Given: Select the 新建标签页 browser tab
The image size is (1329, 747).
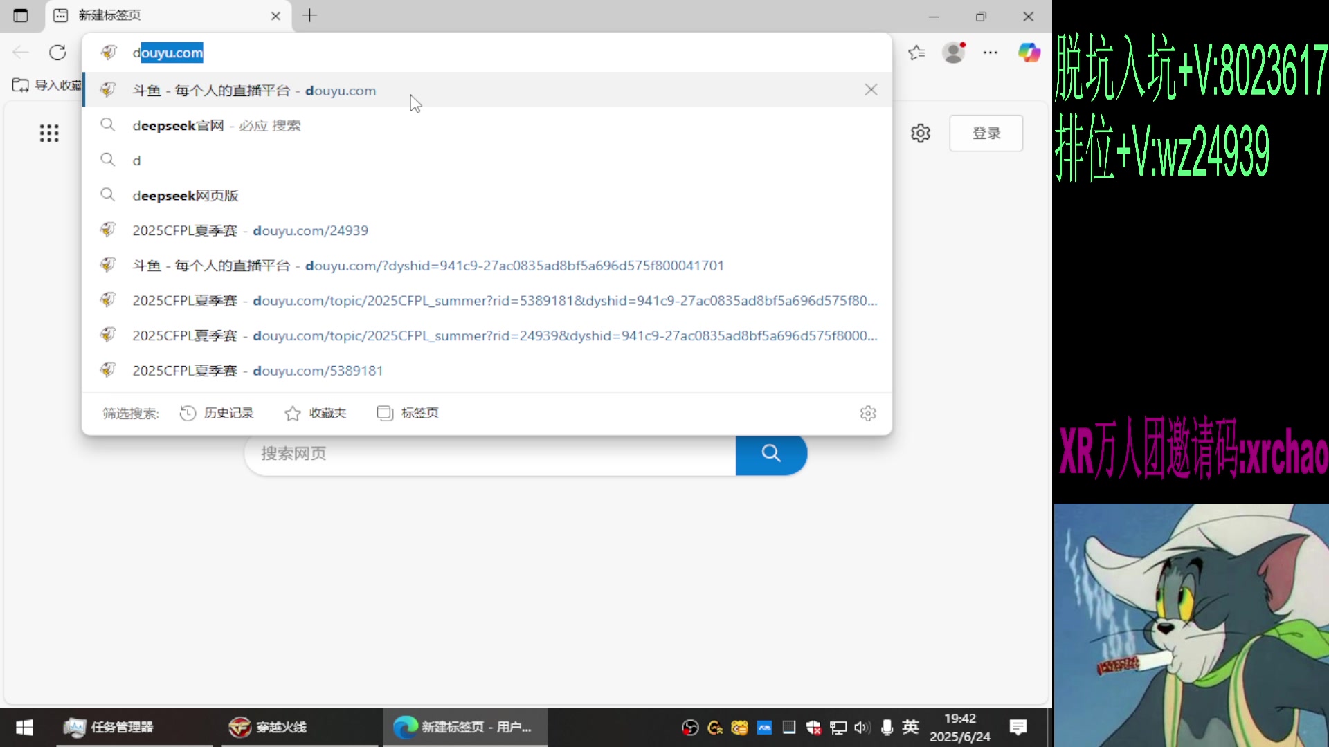Looking at the screenshot, I should click(168, 15).
